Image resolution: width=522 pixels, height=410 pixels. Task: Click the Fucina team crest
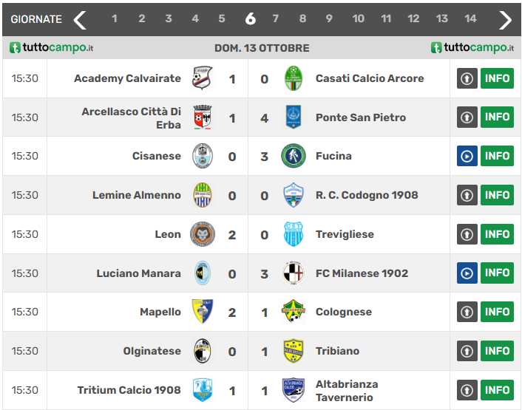click(x=294, y=156)
